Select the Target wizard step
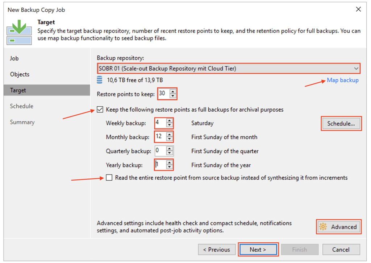Image resolution: width=371 pixels, height=263 pixels. pyautogui.click(x=47, y=90)
